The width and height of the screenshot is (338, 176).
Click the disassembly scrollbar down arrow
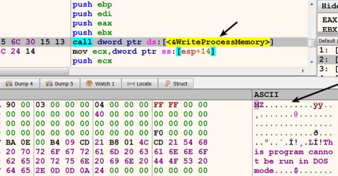(312, 62)
